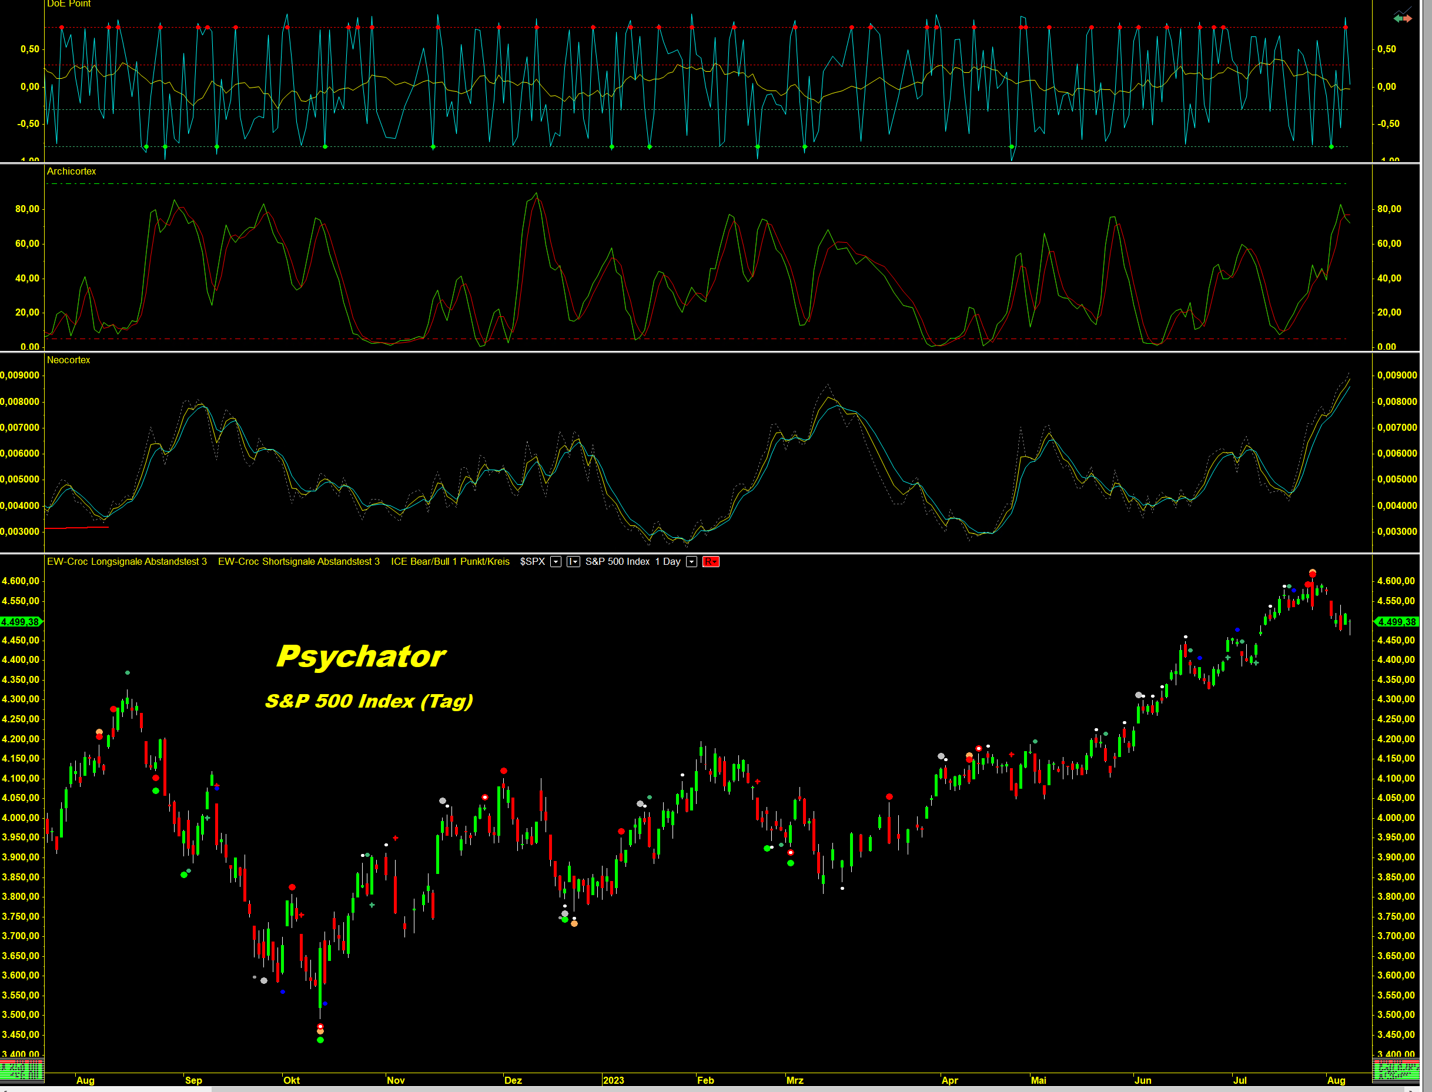Viewport: 1432px width, 1092px height.
Task: Click the green signal dot below October low
Action: pos(320,1040)
